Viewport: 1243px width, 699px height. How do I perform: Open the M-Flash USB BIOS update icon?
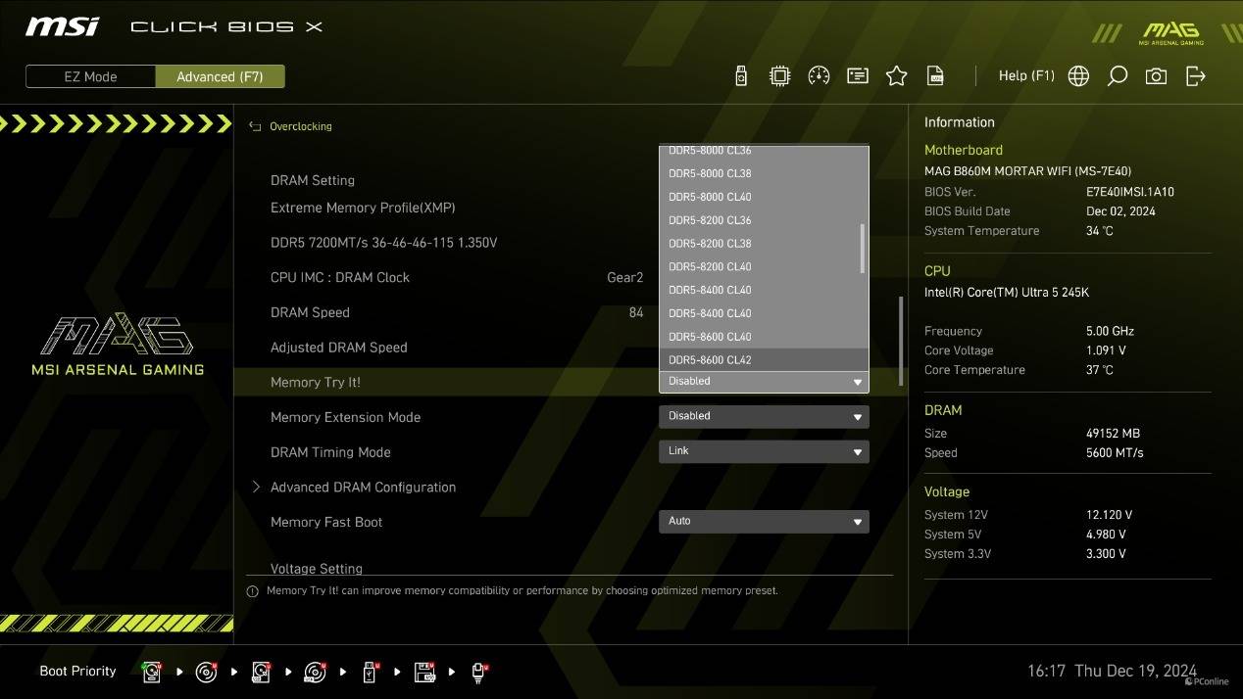click(x=741, y=76)
